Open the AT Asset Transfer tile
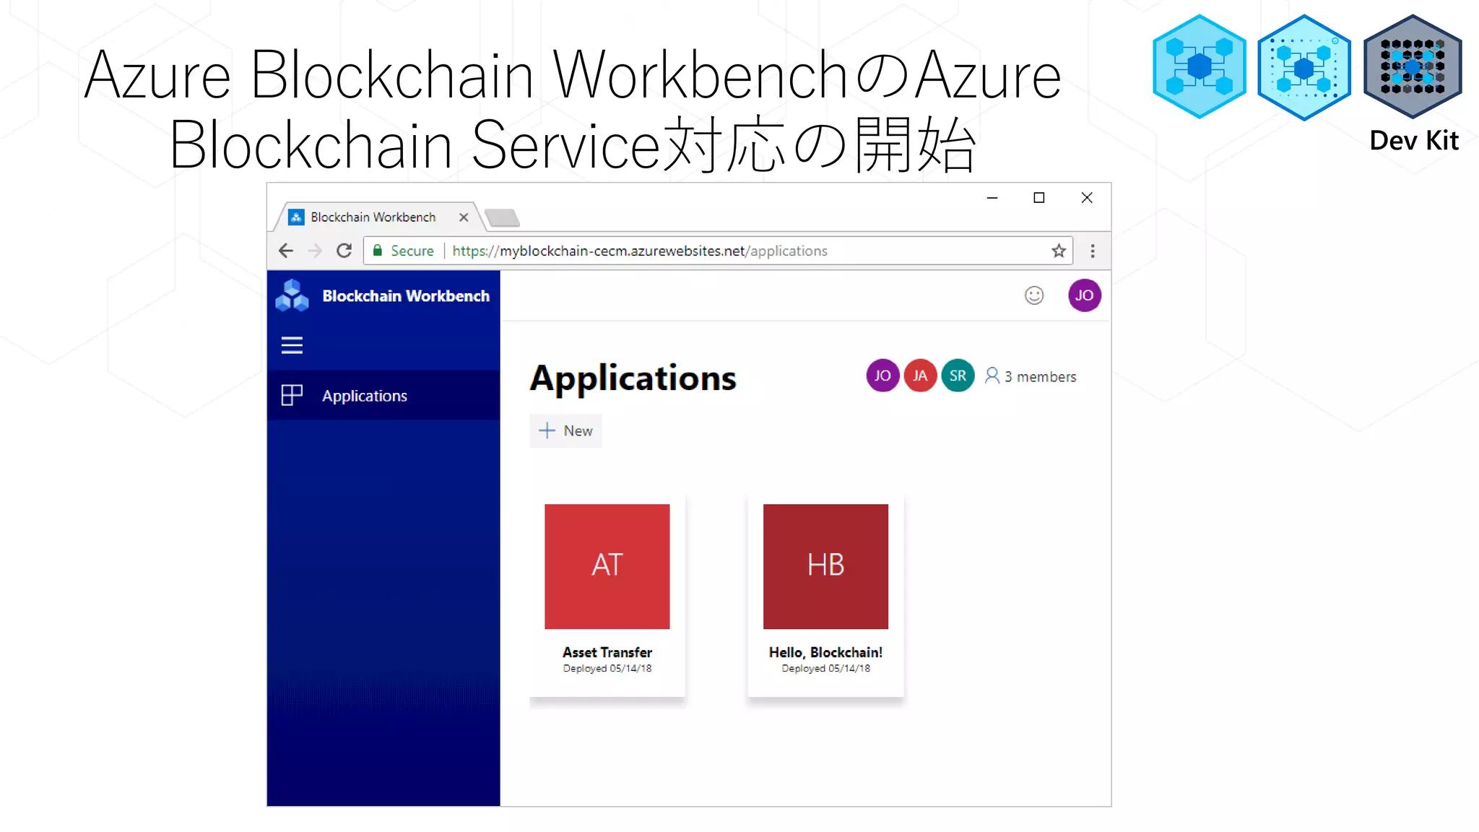Screen dimensions: 1479x832 [x=607, y=566]
